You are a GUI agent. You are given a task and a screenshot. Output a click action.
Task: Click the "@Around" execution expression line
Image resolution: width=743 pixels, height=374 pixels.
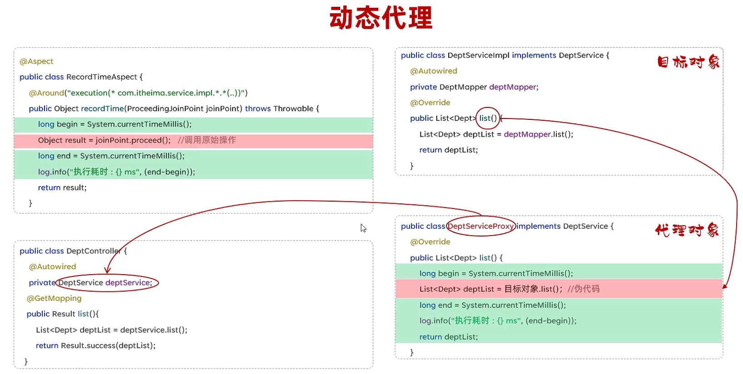pos(138,93)
